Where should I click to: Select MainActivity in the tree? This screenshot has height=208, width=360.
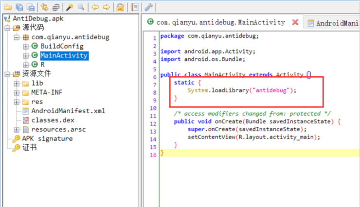click(x=64, y=55)
